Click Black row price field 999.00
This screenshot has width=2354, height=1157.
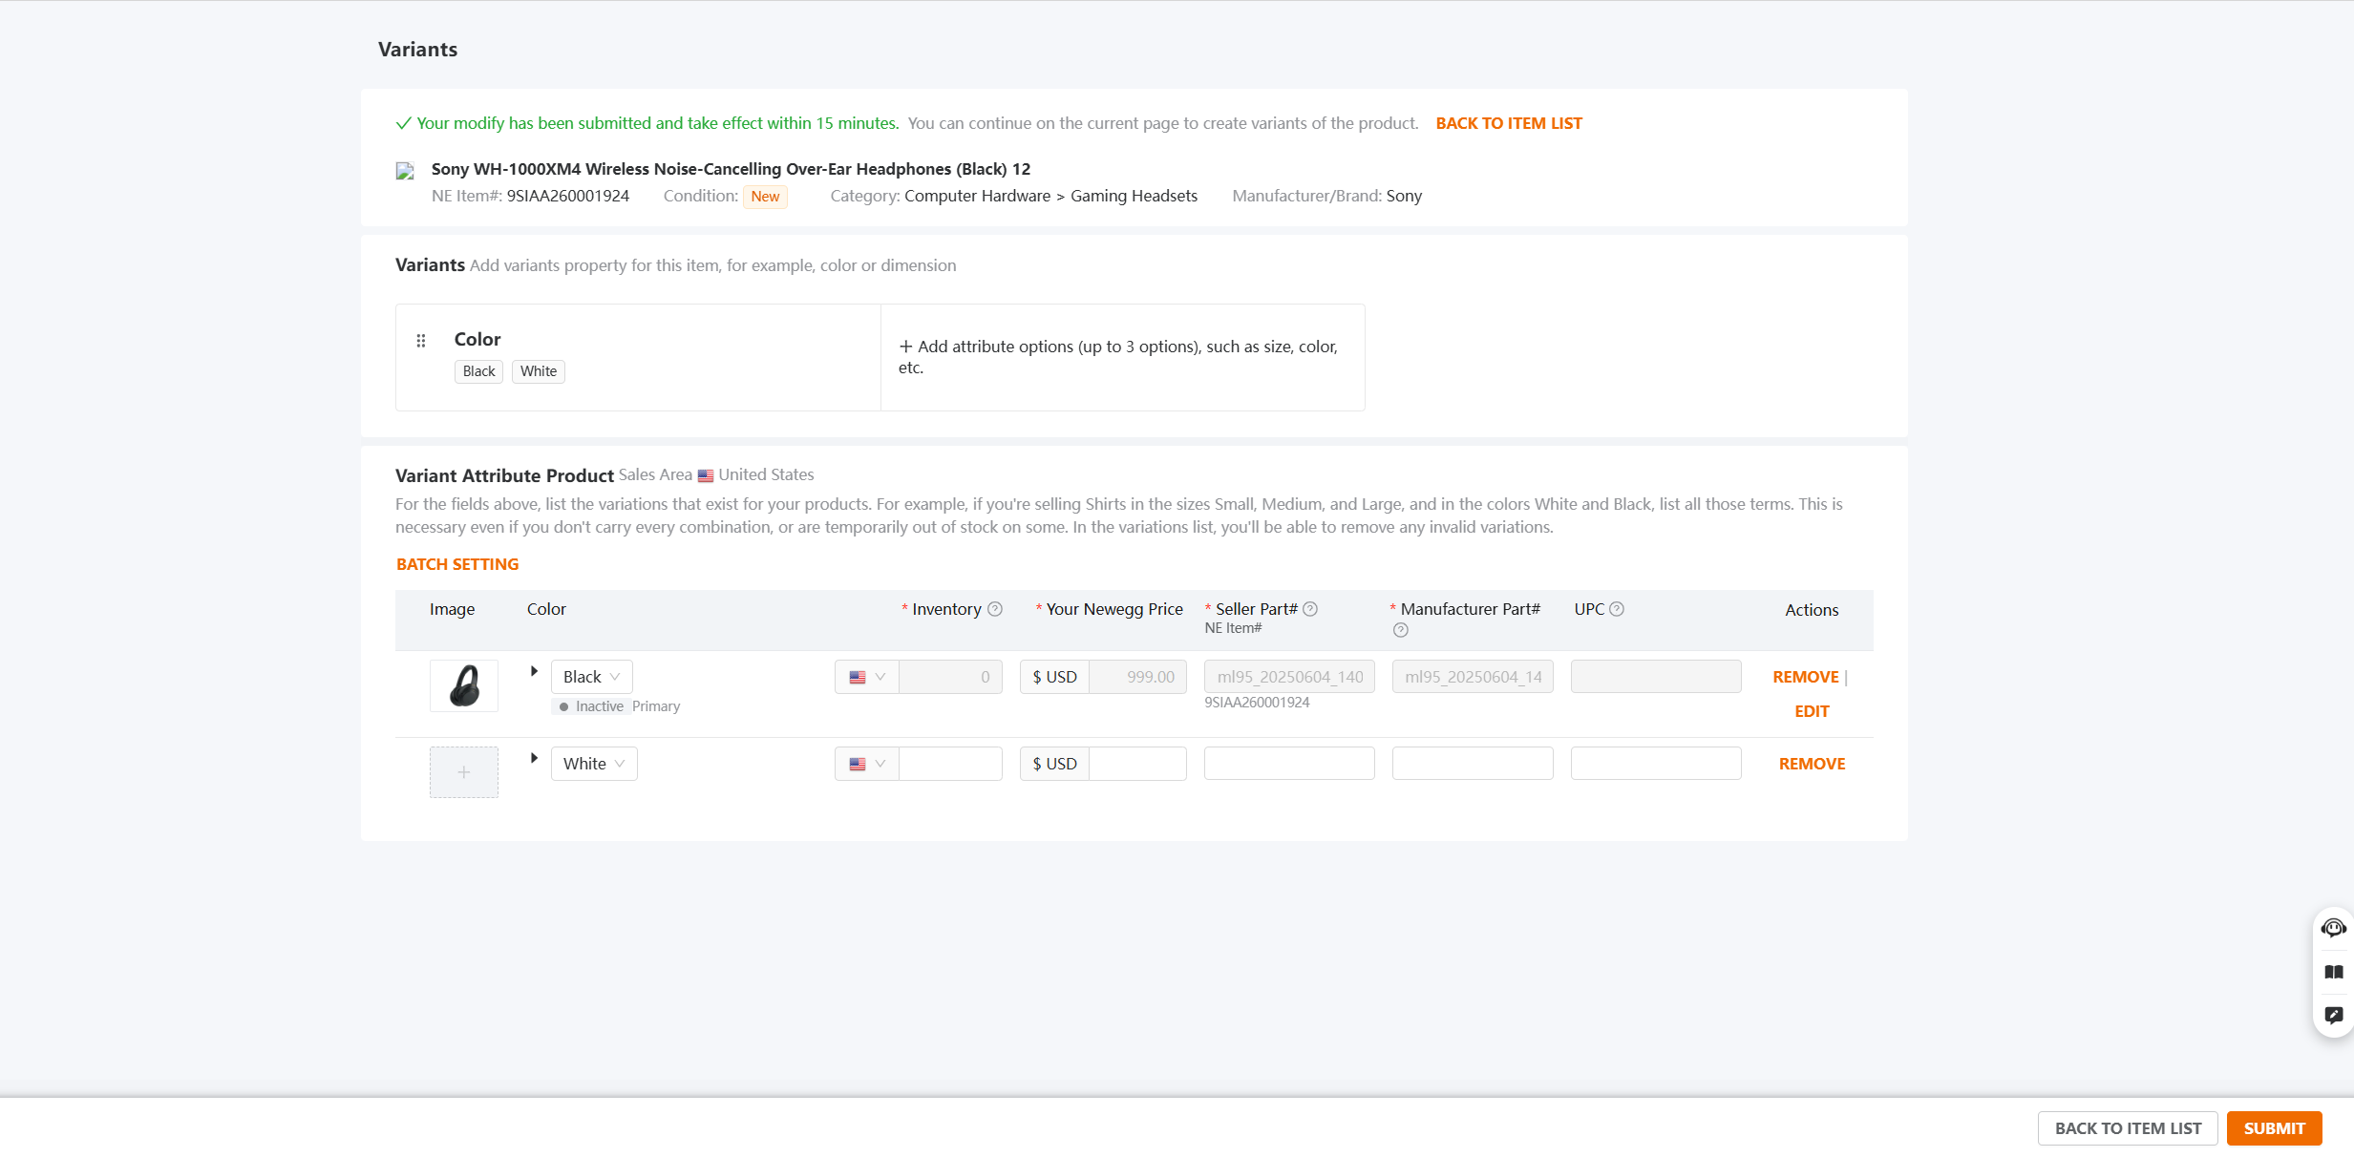point(1137,677)
